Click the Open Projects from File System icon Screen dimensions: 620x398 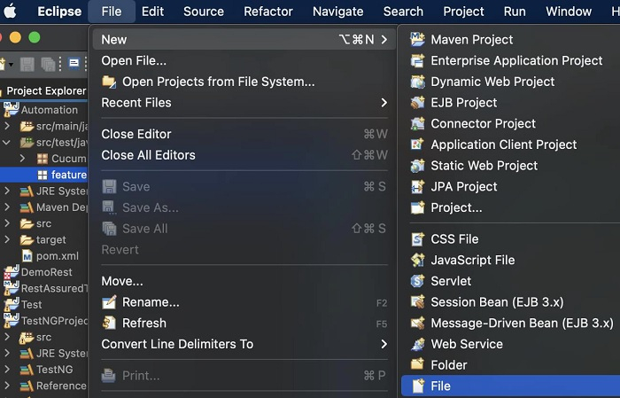[x=110, y=82]
